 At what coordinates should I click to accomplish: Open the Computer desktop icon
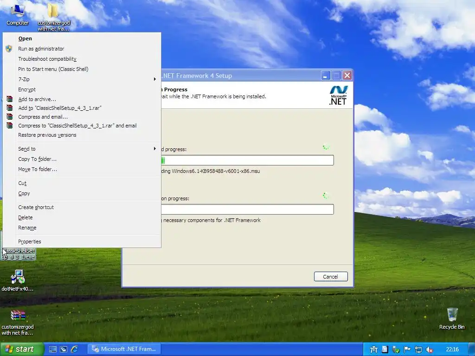pyautogui.click(x=17, y=14)
